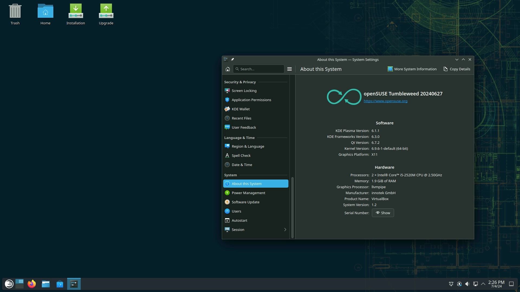Screen dimensions: 520x292
Task: Expand hidden system tray icons arrow
Action: point(483,284)
